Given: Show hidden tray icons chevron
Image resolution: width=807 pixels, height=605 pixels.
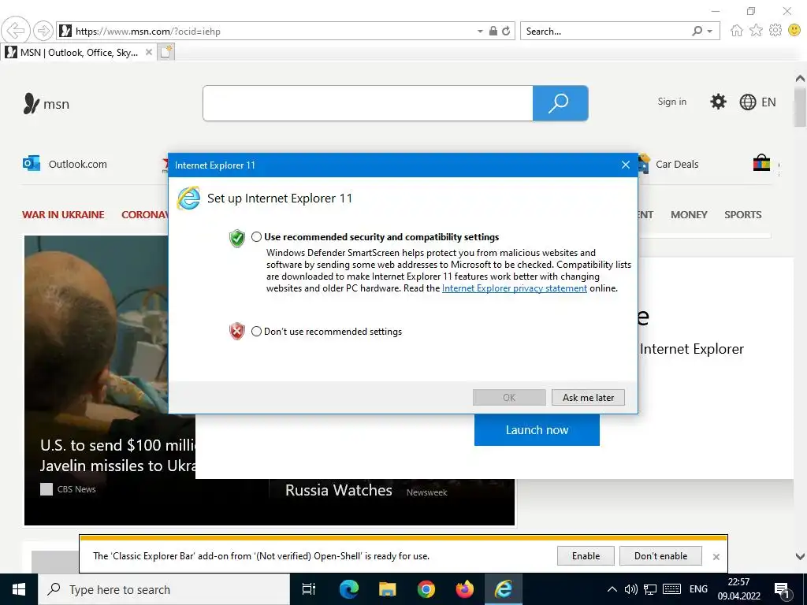Looking at the screenshot, I should 612,589.
